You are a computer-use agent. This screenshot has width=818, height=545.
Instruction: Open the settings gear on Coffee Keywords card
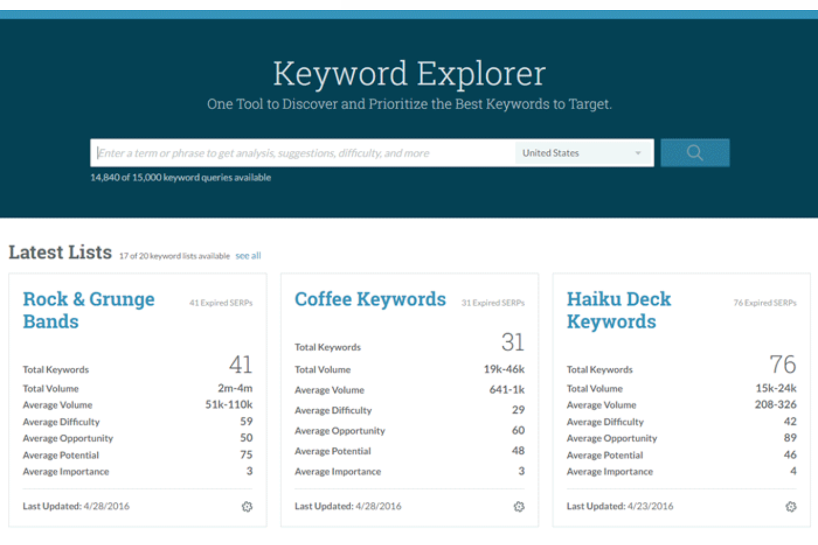pos(520,506)
